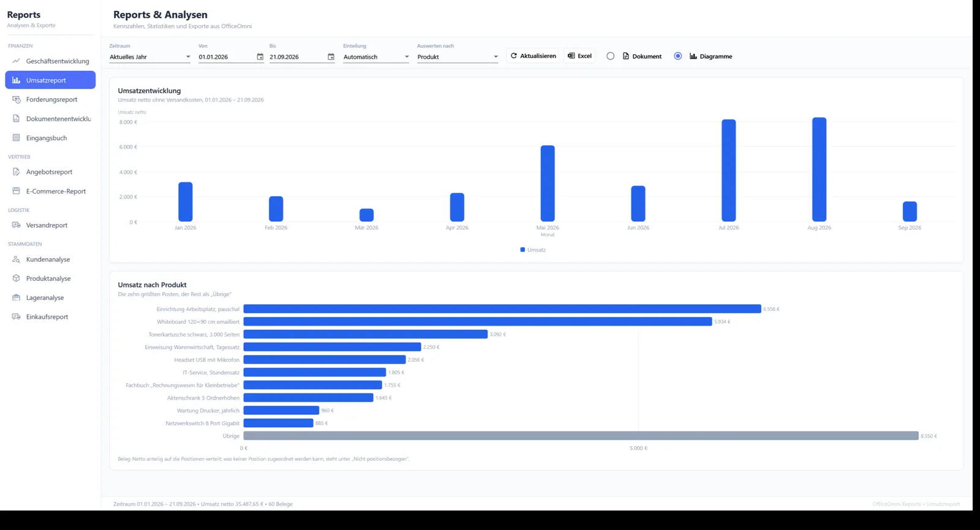Open the Auswerten nach dropdown showing Produkt
The width and height of the screenshot is (980, 530).
point(458,57)
